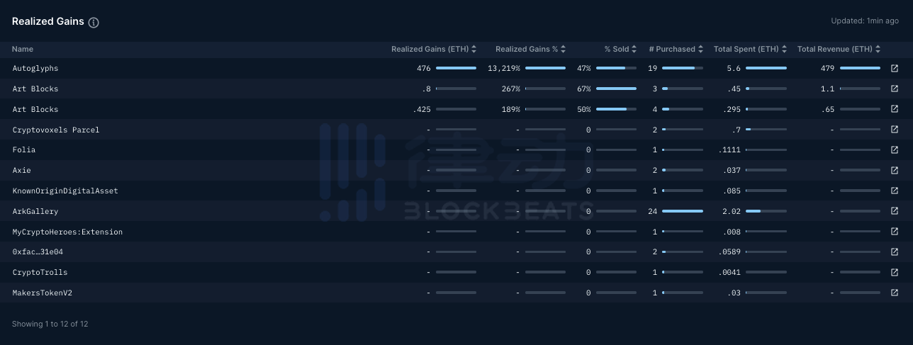The height and width of the screenshot is (345, 913).
Task: Sort by Total Spent (ETH) column
Action: pyautogui.click(x=784, y=50)
